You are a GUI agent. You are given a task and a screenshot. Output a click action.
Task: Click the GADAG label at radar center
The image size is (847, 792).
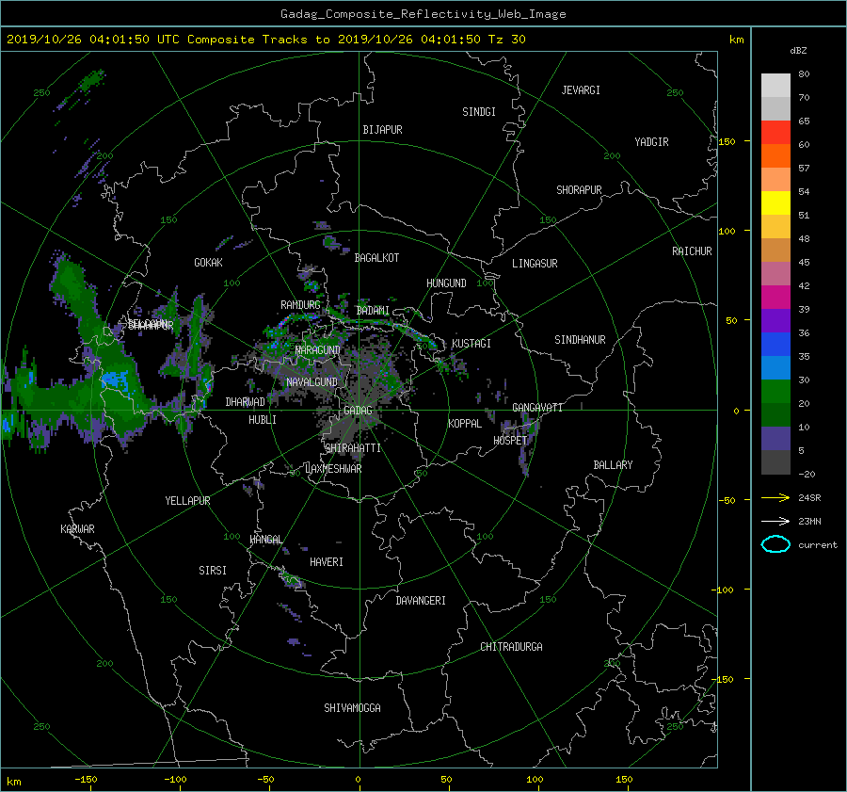(x=359, y=411)
